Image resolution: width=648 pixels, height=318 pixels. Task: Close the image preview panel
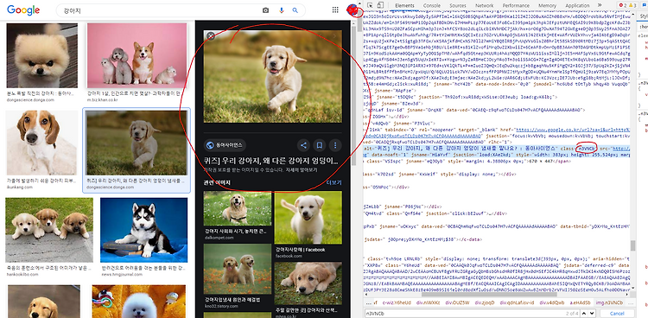[x=211, y=36]
